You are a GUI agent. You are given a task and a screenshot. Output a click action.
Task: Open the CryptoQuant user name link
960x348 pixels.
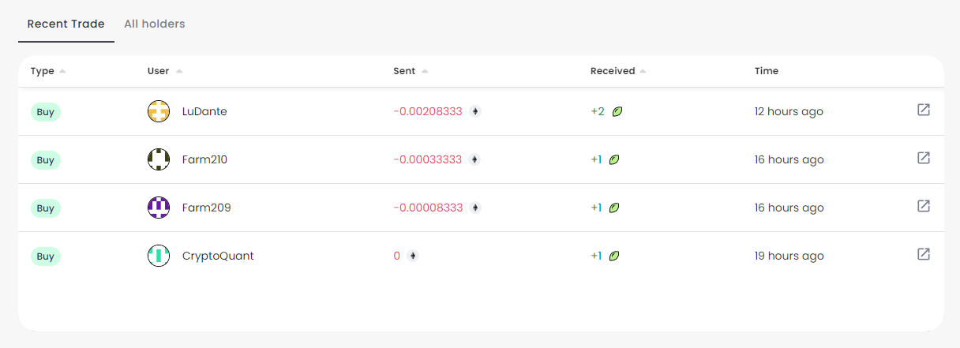point(218,256)
